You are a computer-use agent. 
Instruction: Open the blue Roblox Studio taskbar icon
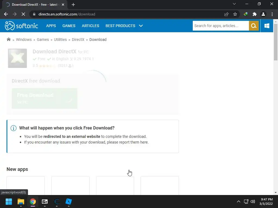click(x=69, y=201)
